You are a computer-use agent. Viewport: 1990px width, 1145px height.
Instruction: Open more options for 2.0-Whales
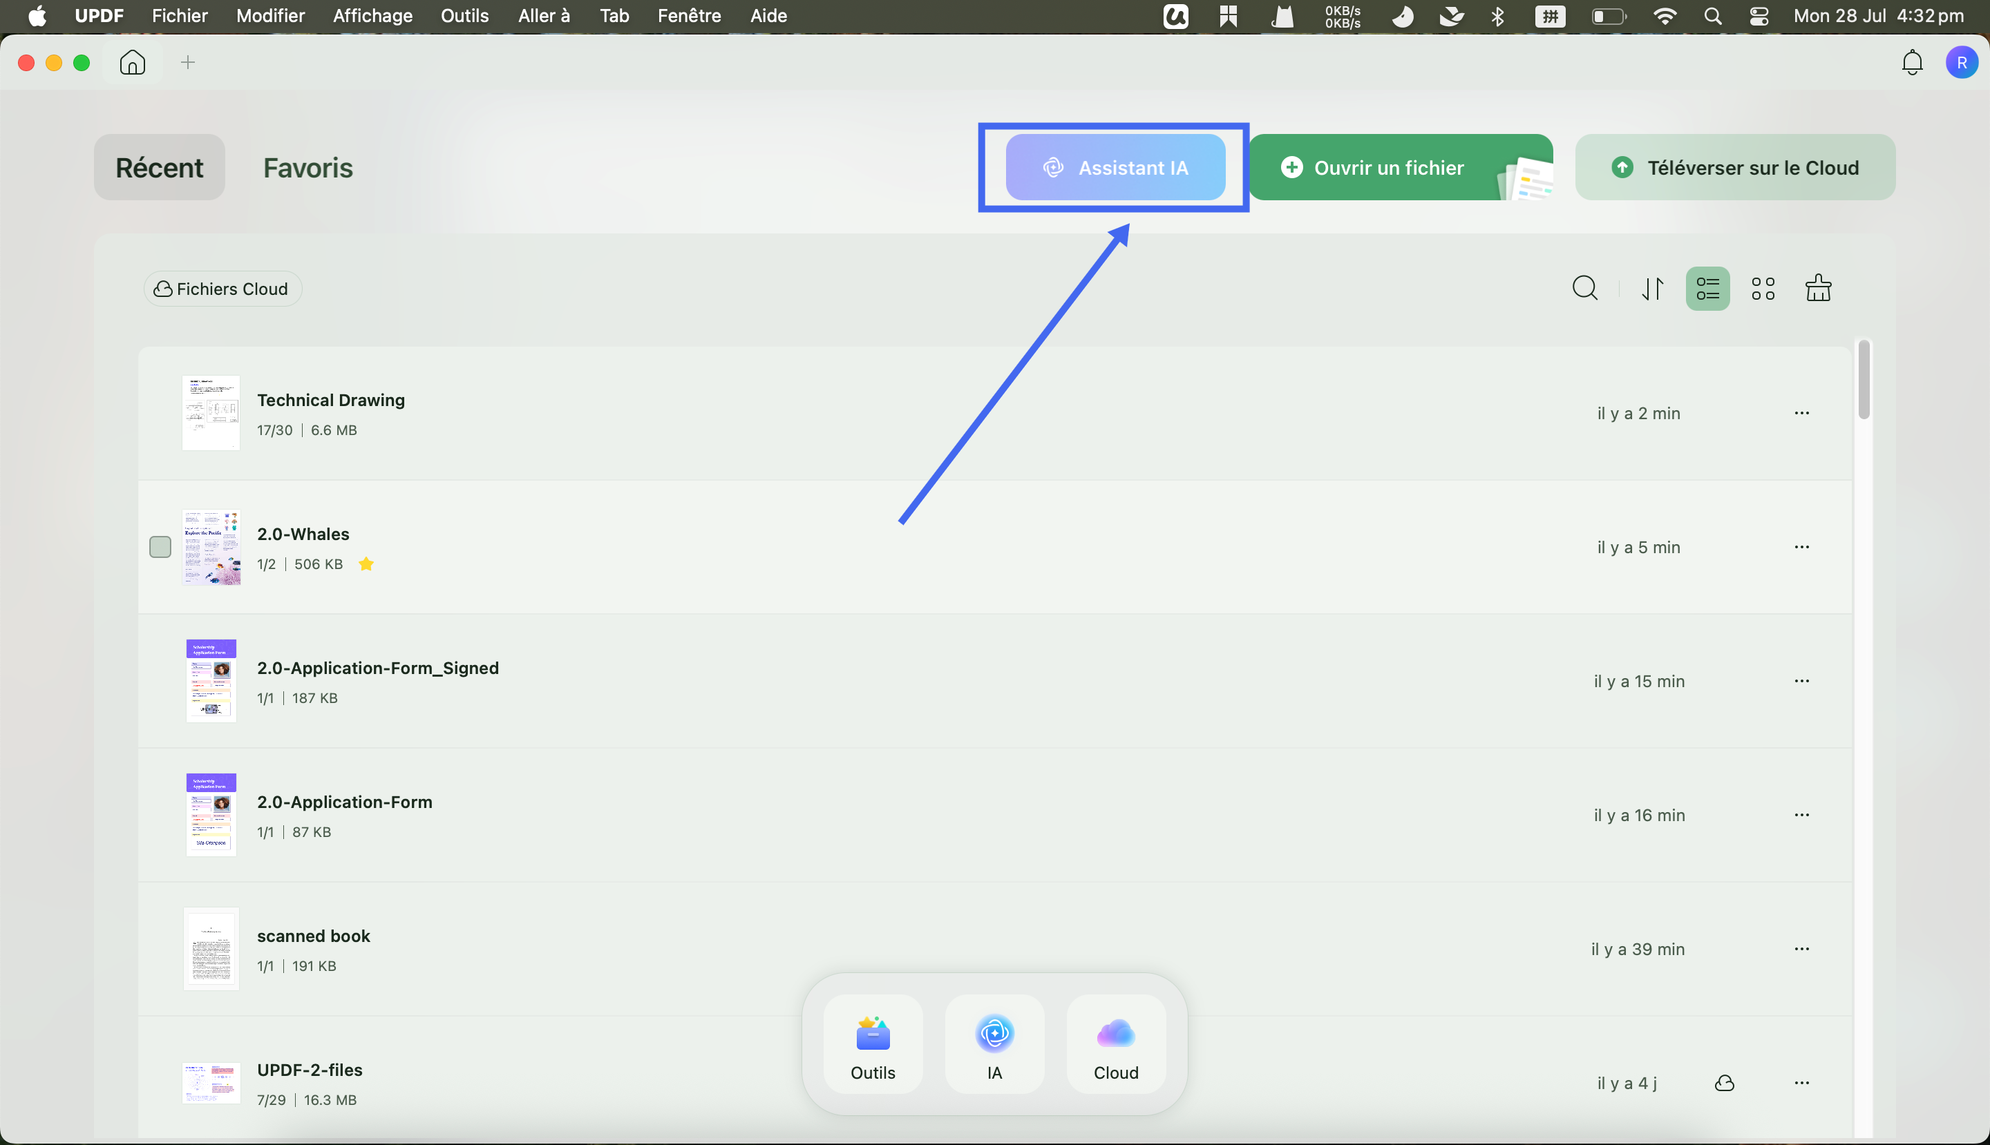1802,546
